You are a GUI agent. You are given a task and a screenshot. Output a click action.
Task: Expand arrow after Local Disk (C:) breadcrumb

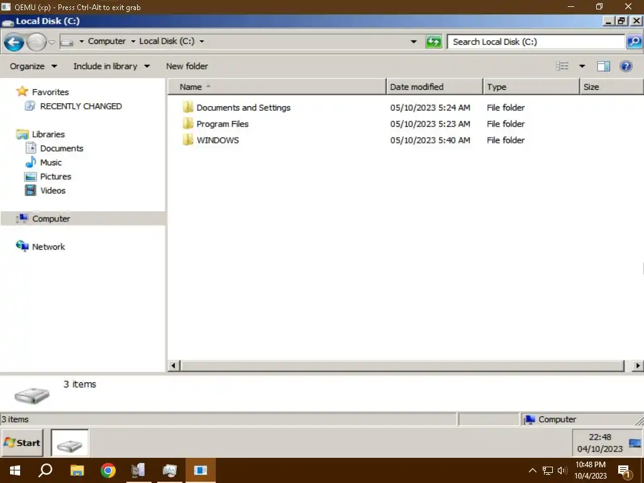pyautogui.click(x=202, y=42)
